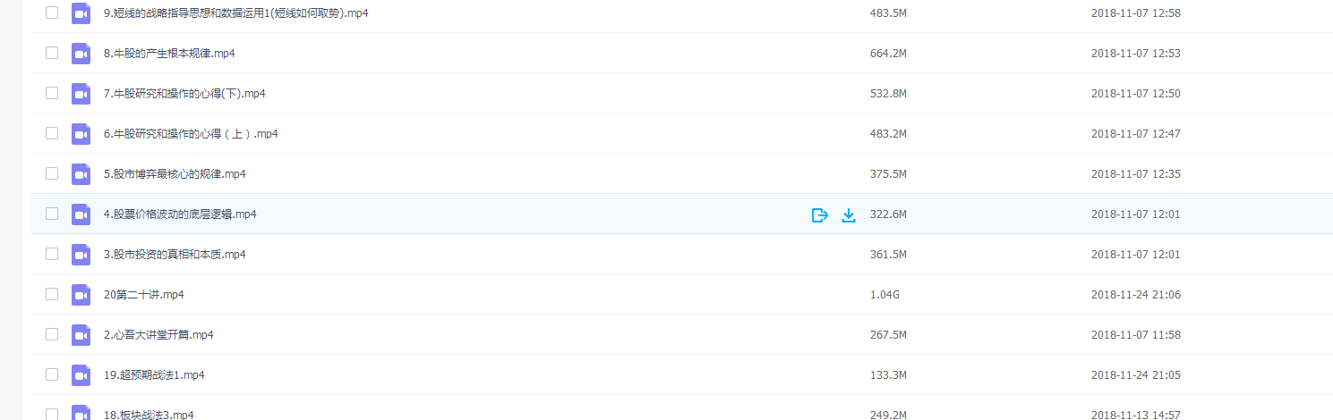The height and width of the screenshot is (420, 1333).
Task: Click video icon beside 19.超预期战法1.mp4
Action: click(x=81, y=375)
